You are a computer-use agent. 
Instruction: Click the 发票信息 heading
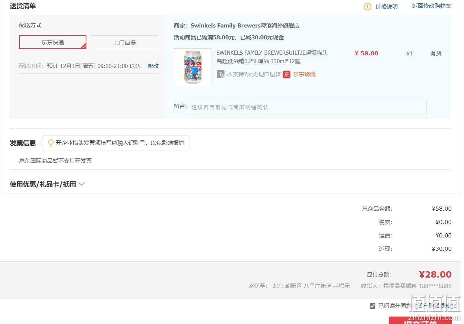coord(23,143)
